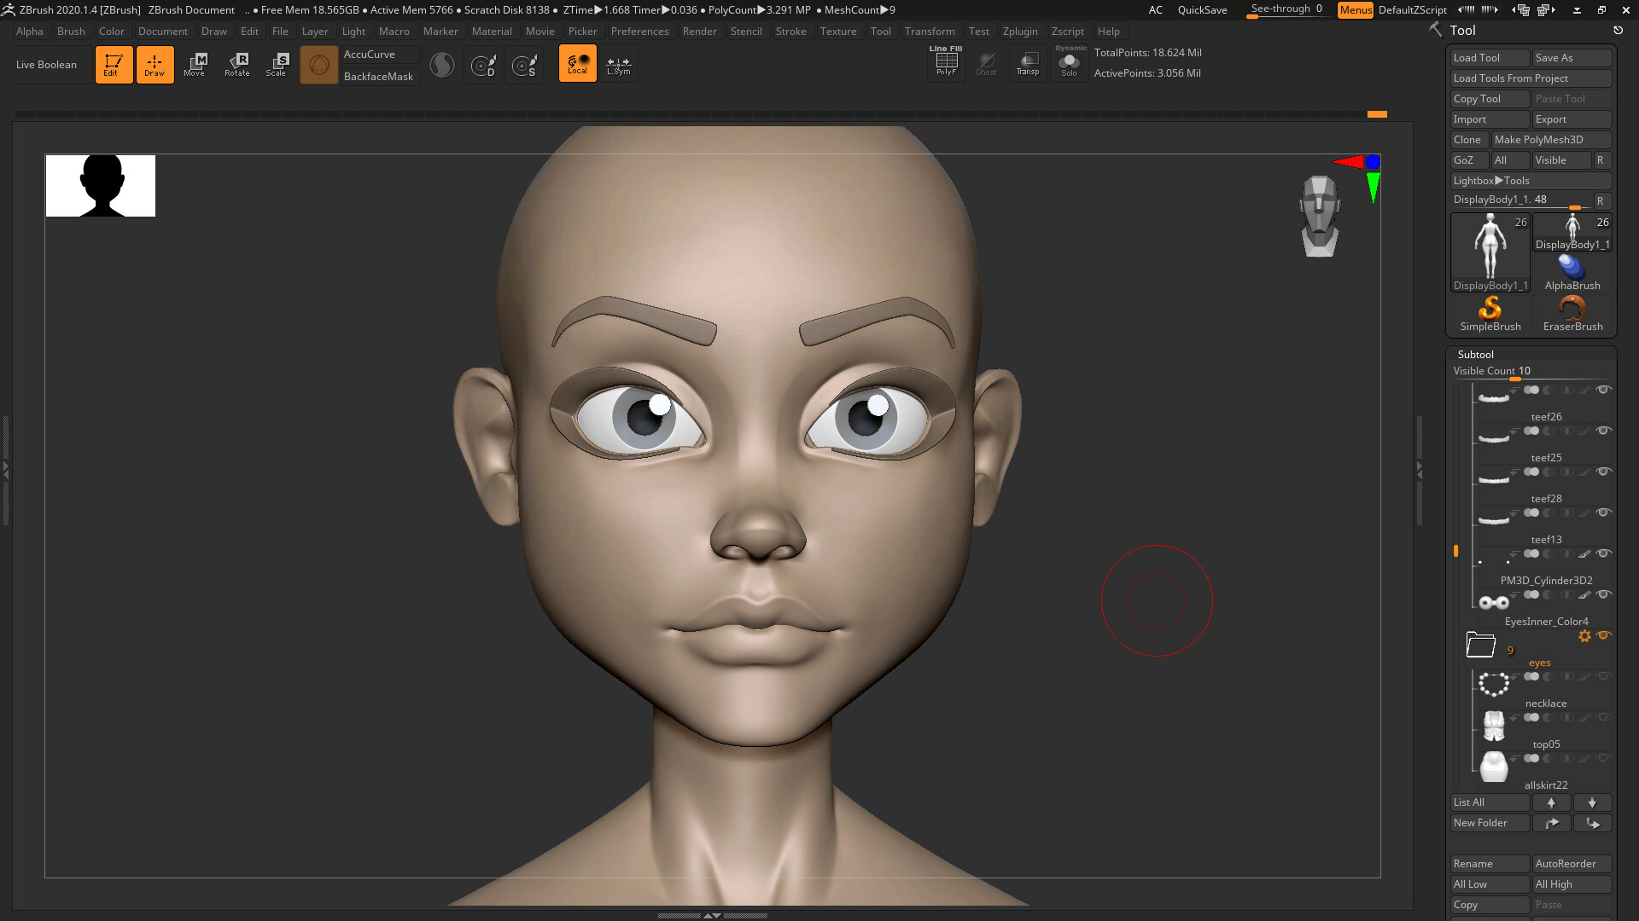Open Lightbox Tools browser
Image resolution: width=1639 pixels, height=921 pixels.
tap(1531, 180)
